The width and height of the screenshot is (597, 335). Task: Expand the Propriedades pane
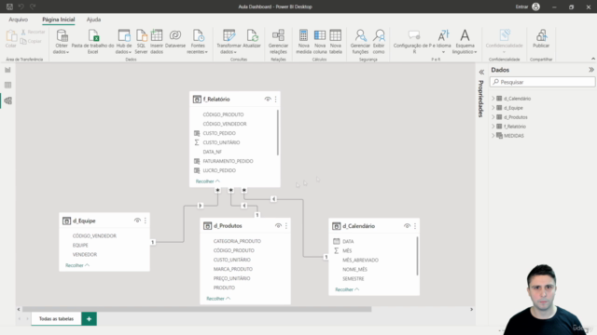pos(481,72)
